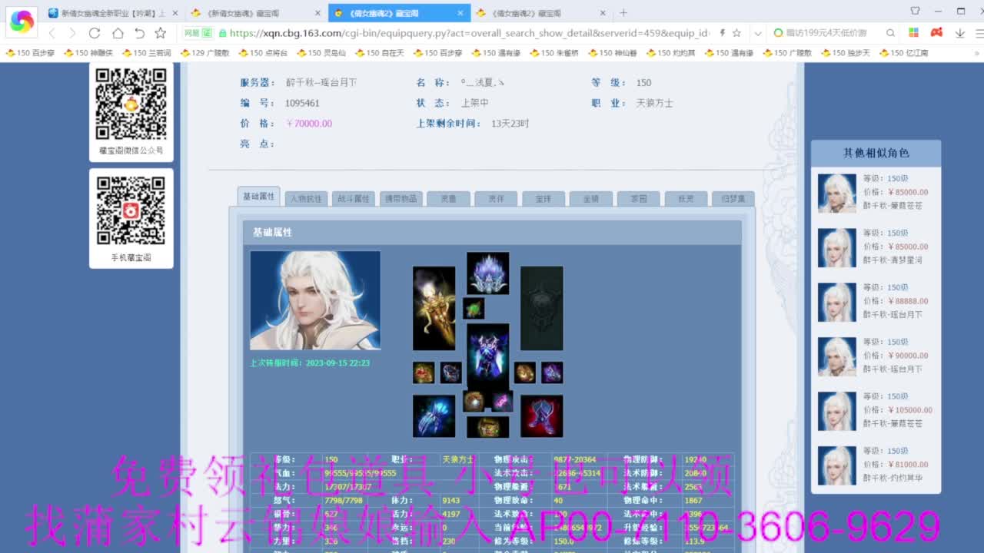This screenshot has width=984, height=553.
Task: Open a new browser tab with the plus
Action: tap(623, 13)
